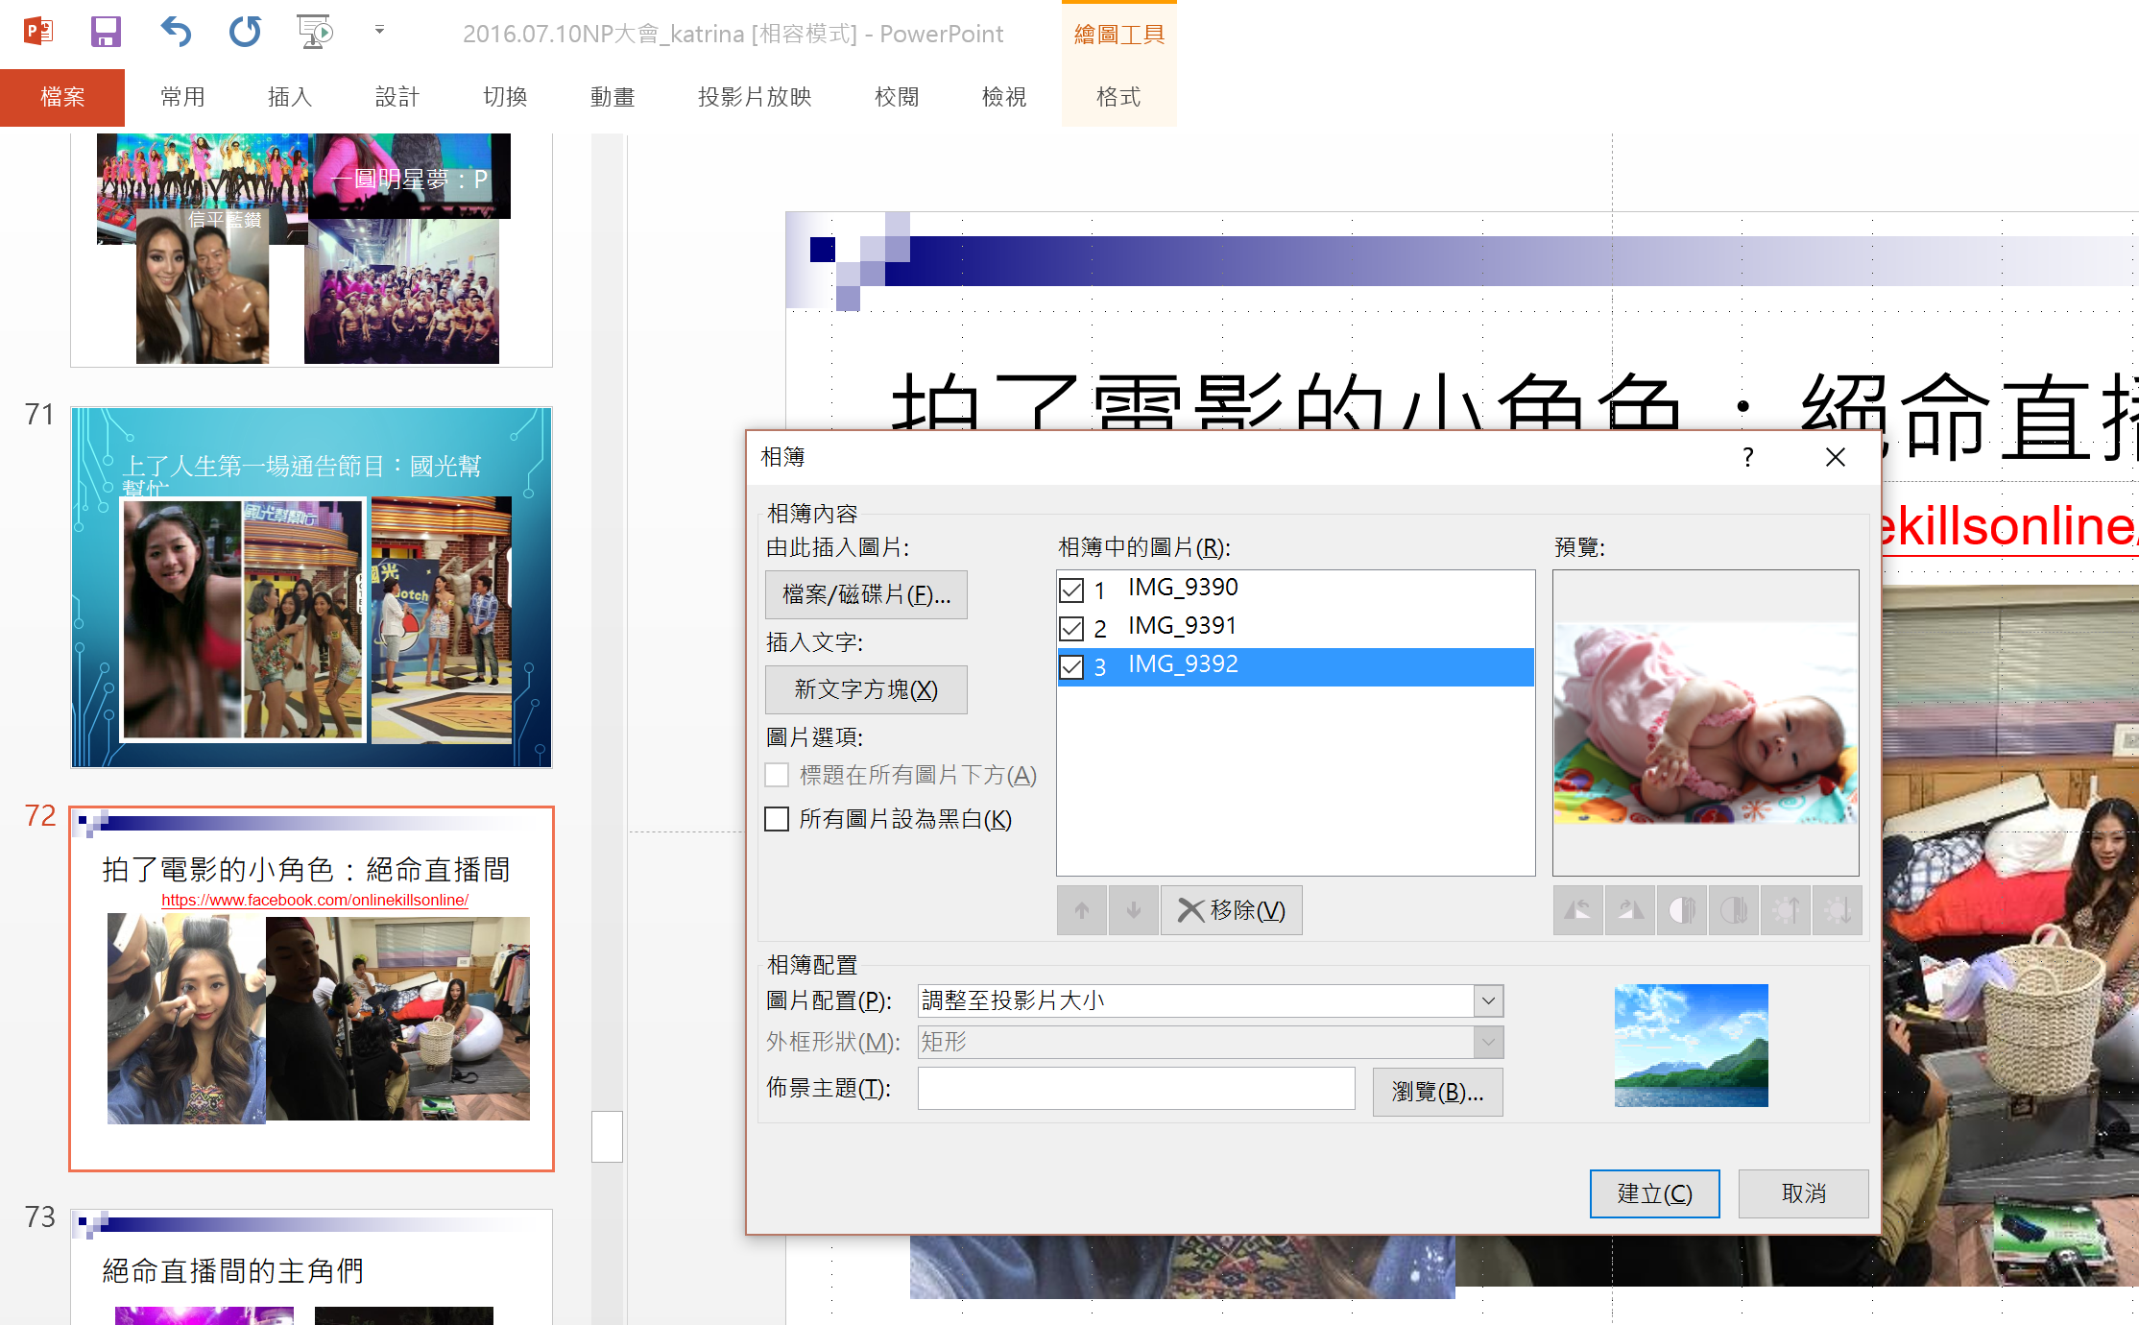Decrease brightness of the selected picture
This screenshot has height=1325, width=2139.
(1837, 909)
